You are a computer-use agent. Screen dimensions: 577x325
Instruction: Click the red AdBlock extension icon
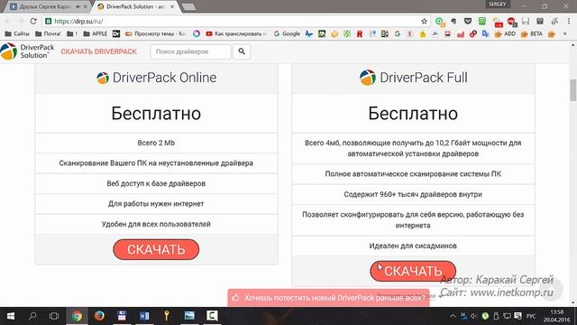(511, 22)
